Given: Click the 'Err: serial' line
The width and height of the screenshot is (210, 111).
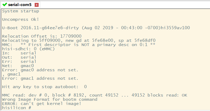Looking at the screenshot, I should 19,62.
